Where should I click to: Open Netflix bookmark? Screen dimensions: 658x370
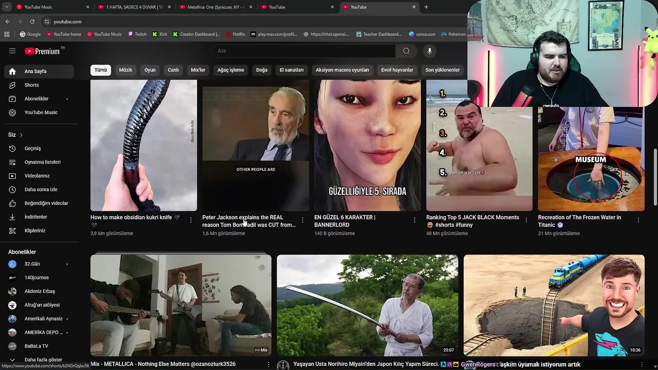[234, 34]
